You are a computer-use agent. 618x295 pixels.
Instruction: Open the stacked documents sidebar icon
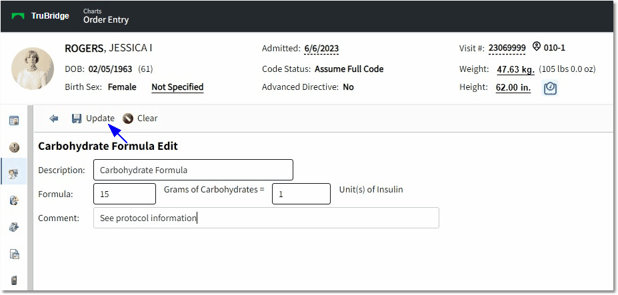click(14, 254)
